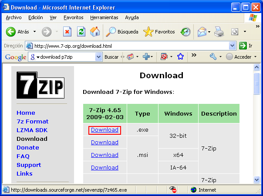Click the Print icon in toolbar
Image resolution: width=263 pixels, height=196 pixels.
(x=219, y=32)
